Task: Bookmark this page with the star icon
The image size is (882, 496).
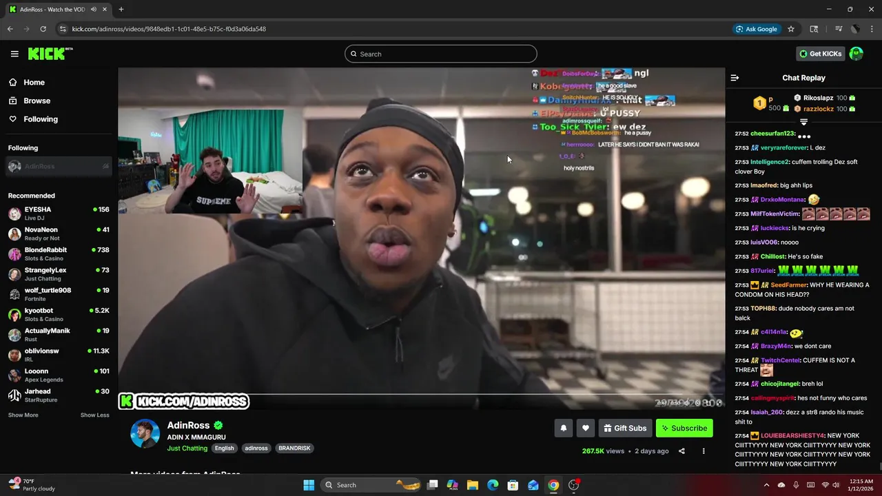Action: pos(791,29)
